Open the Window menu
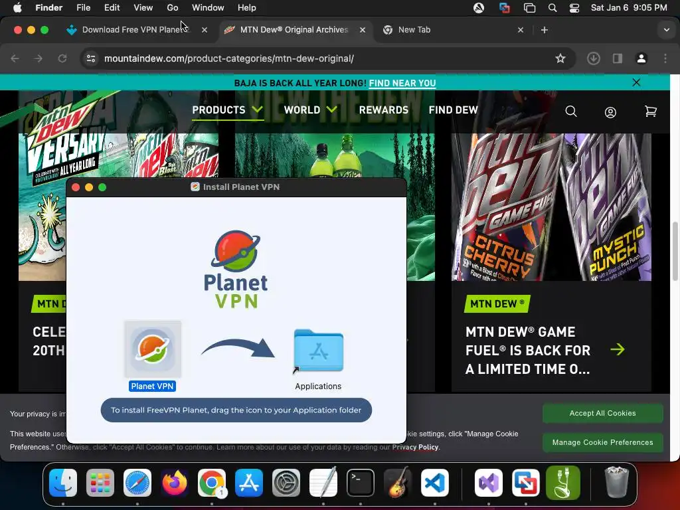The height and width of the screenshot is (510, 680). pyautogui.click(x=208, y=8)
